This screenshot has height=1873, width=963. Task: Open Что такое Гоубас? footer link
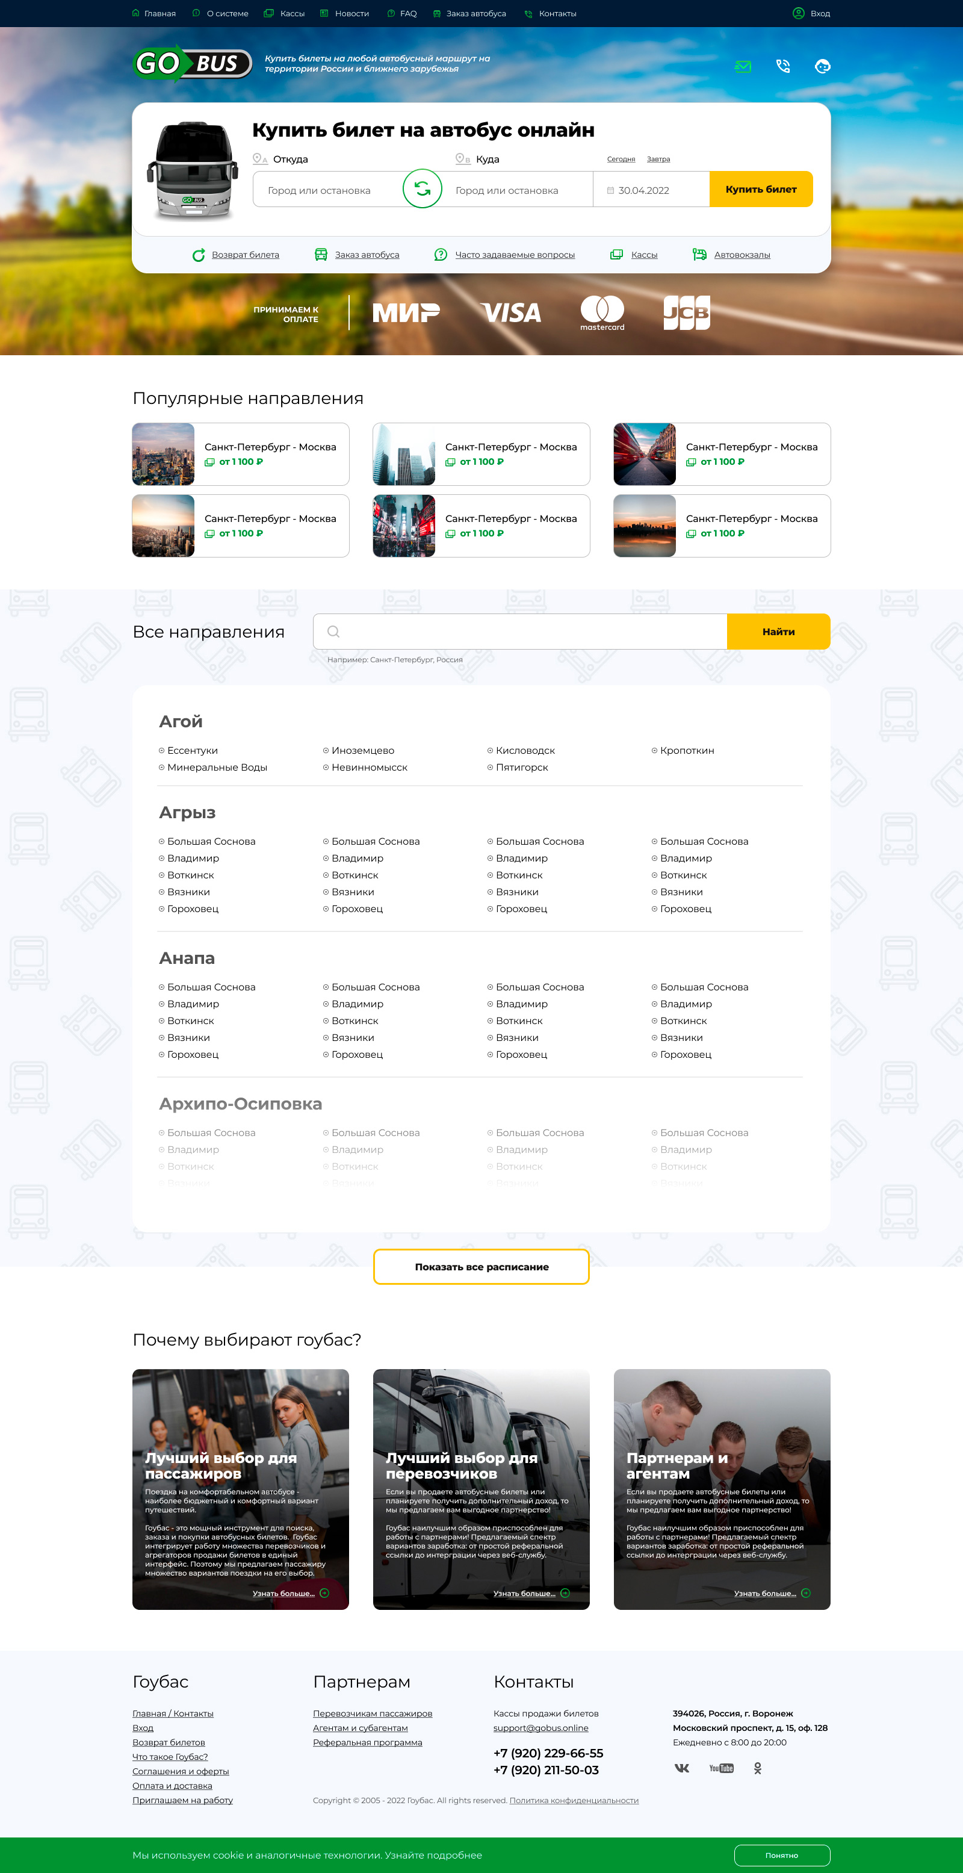coord(170,1757)
